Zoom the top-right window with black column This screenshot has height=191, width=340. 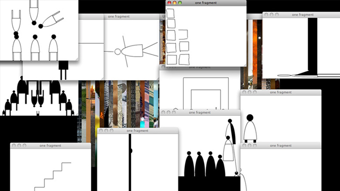277,14
